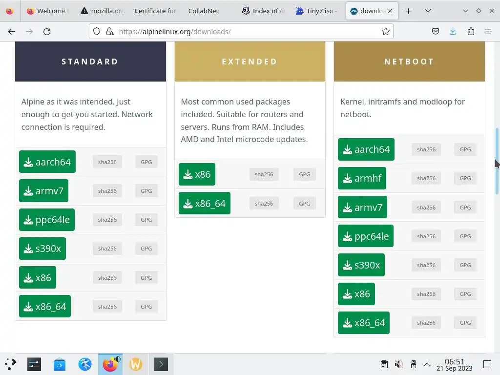
Task: Download Netboot ppc64le image
Action: click(x=366, y=236)
